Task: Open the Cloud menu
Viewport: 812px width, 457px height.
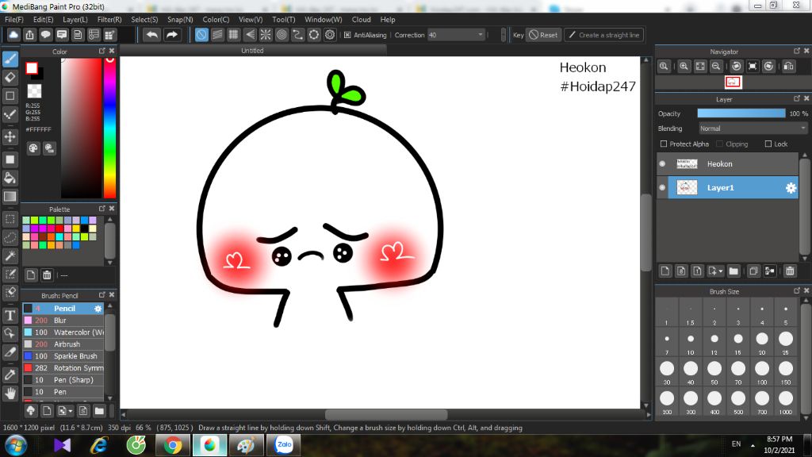Action: coord(361,20)
